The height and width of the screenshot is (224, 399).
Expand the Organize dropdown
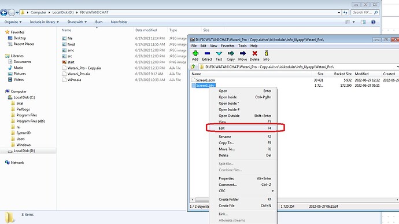(x=13, y=22)
